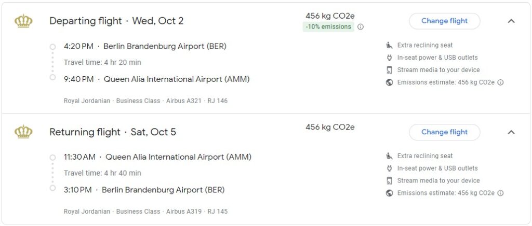The height and width of the screenshot is (226, 532).
Task: Change the returning flight on Oct 5
Action: point(444,132)
